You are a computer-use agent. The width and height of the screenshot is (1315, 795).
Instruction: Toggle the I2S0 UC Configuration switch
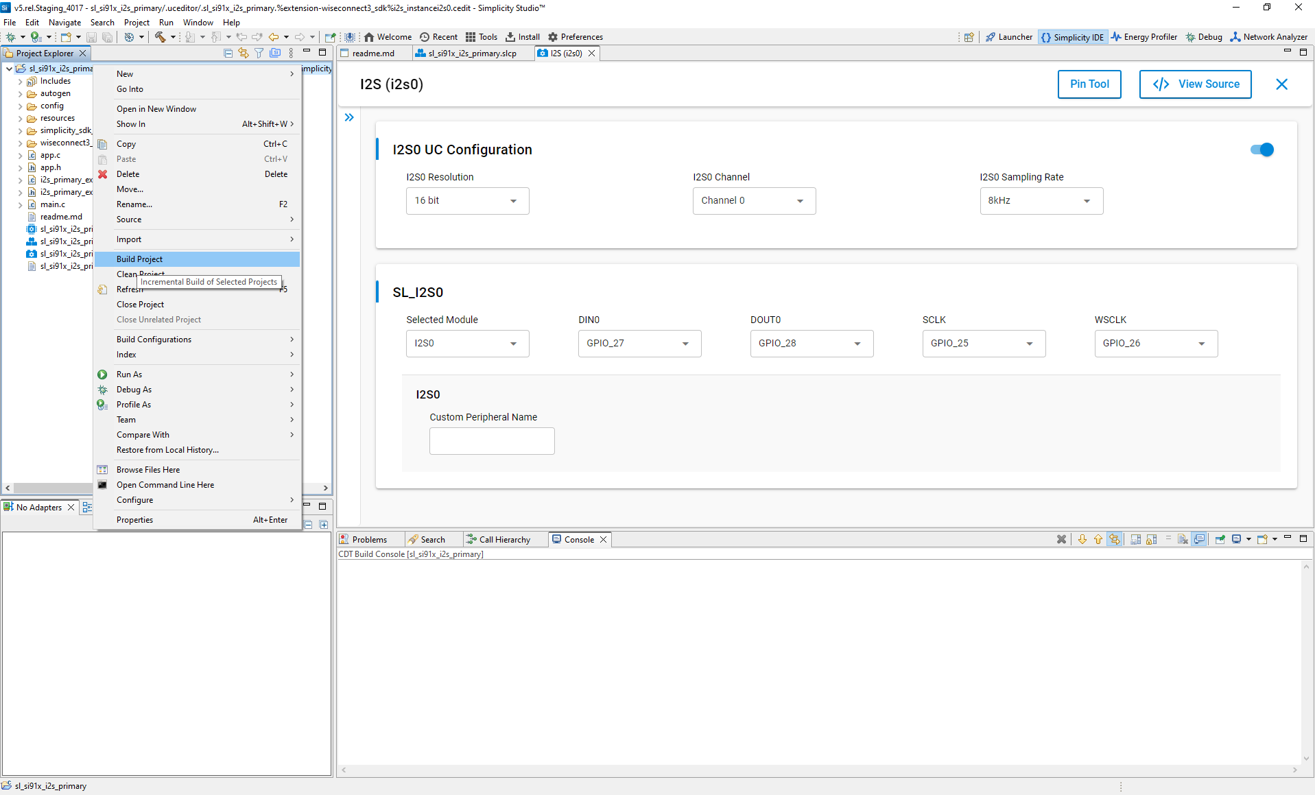[x=1261, y=150]
